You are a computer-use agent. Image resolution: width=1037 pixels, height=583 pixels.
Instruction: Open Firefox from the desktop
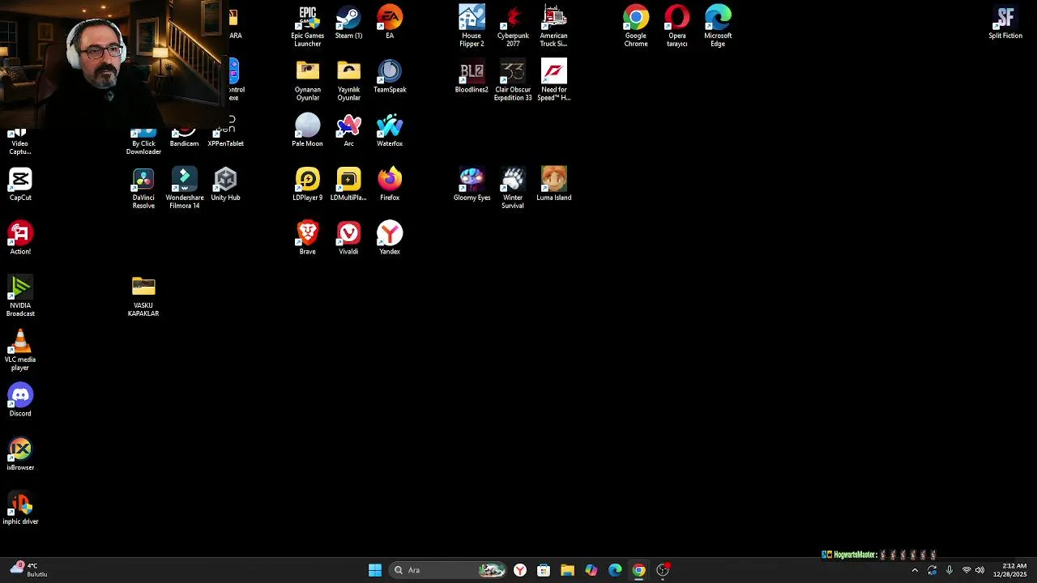pyautogui.click(x=390, y=184)
